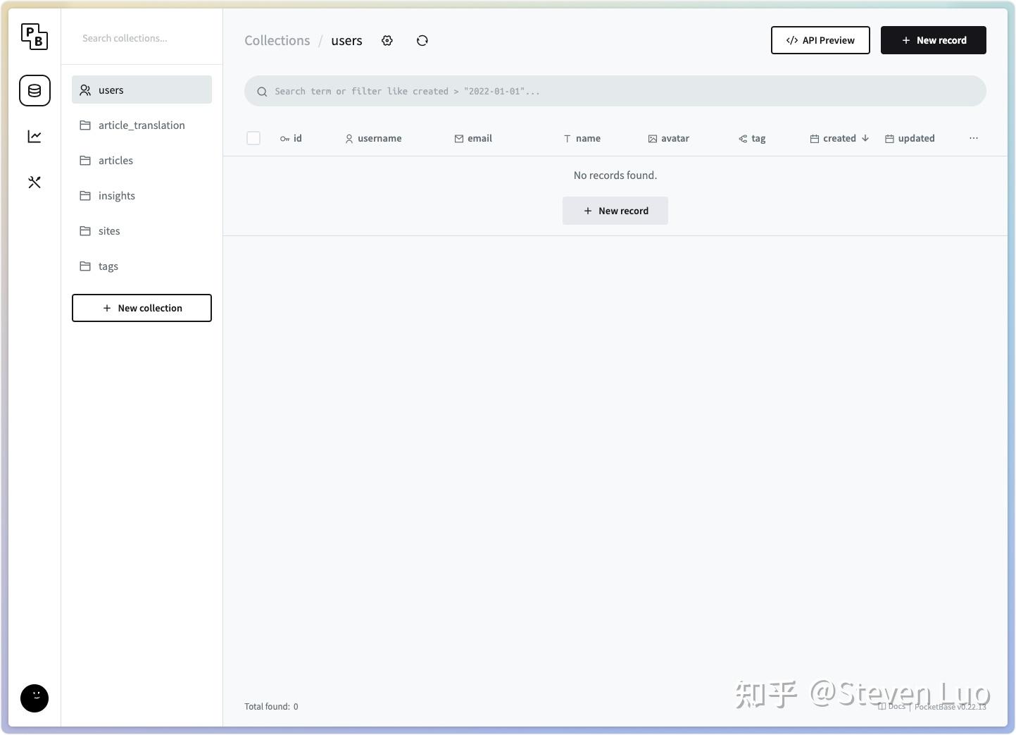1016x735 pixels.
Task: Expand the article_translation collection
Action: (x=142, y=125)
